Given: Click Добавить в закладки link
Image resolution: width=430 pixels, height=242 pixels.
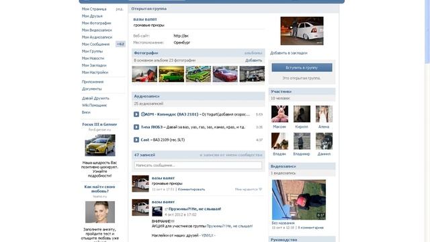Looking at the screenshot, I should [x=289, y=53].
